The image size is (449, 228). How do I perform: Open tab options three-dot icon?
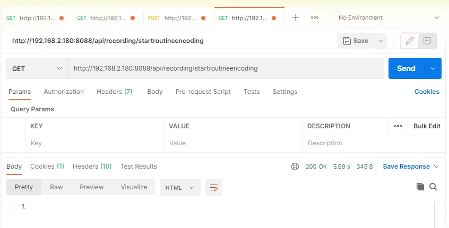(315, 17)
